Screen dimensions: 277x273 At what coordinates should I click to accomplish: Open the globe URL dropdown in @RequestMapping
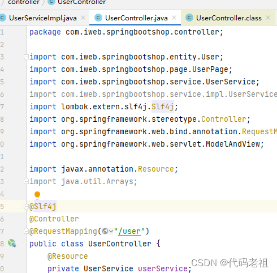(108, 231)
